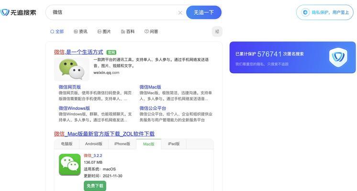357x191 pixels.
Task: Click the weixin.qq.com URL text
Action: coord(106,73)
